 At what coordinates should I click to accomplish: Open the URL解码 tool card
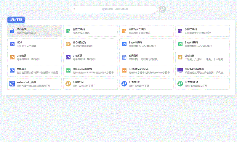click(x=90, y=57)
